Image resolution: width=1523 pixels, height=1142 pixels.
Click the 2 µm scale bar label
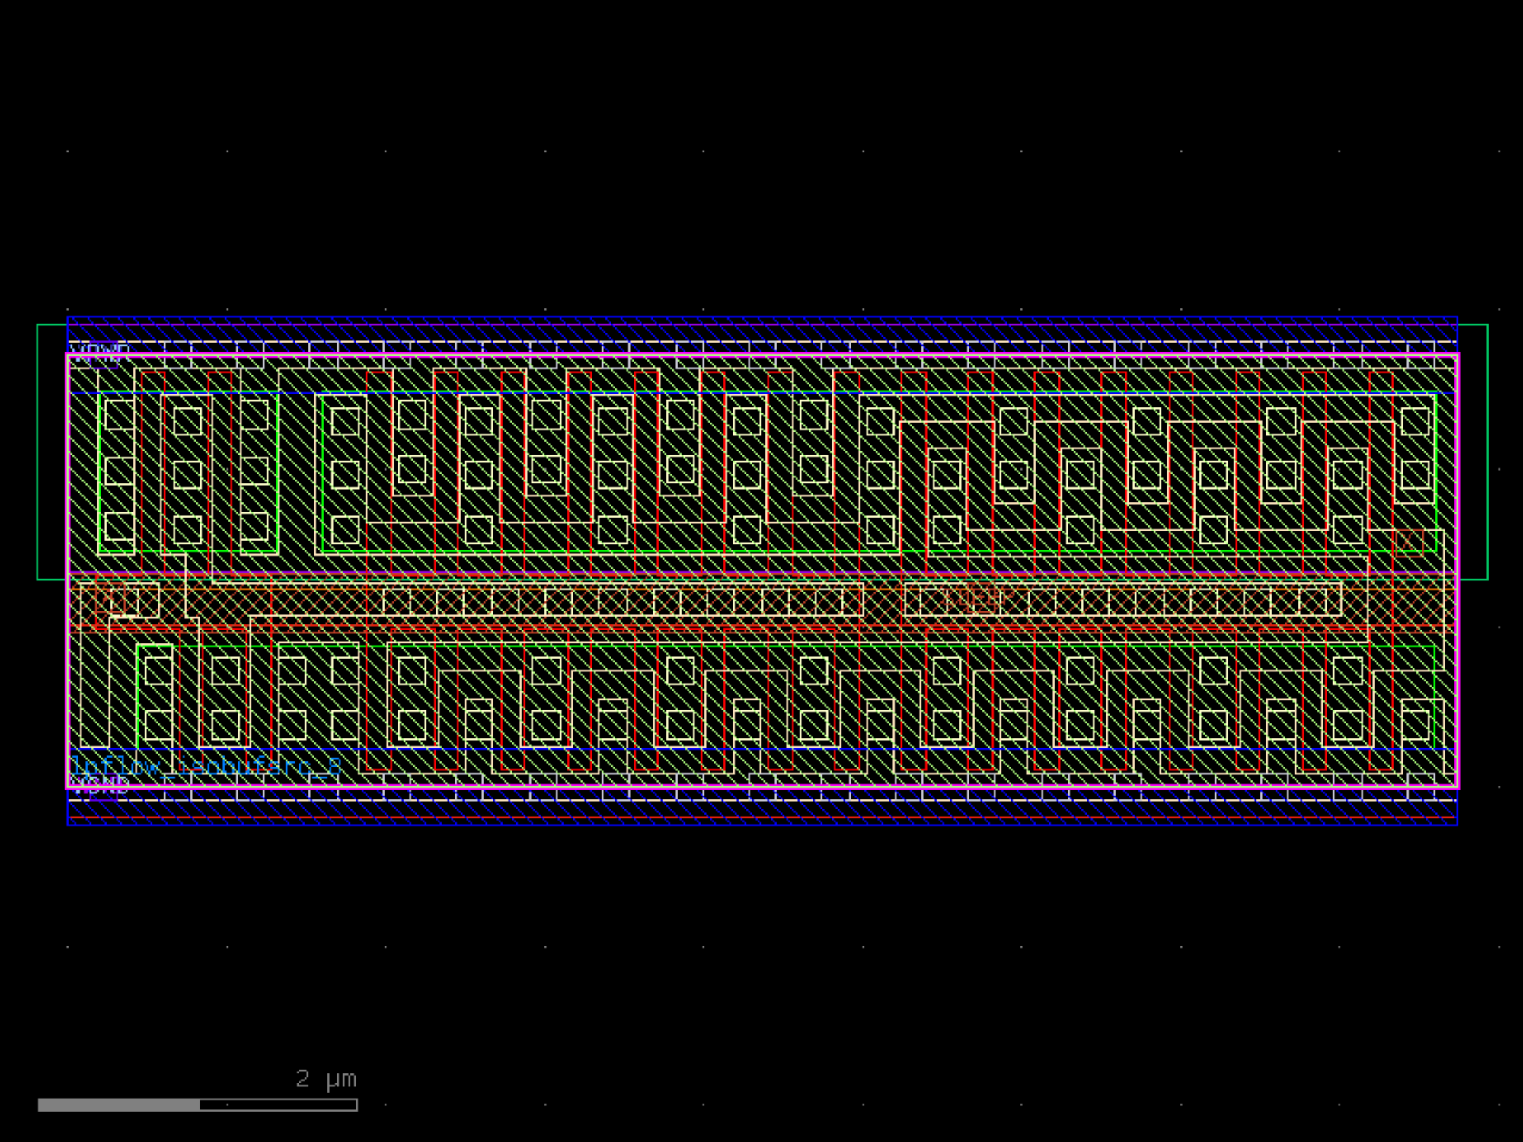pos(326,1079)
